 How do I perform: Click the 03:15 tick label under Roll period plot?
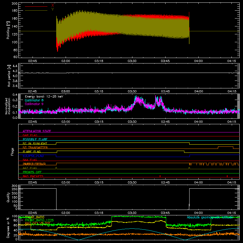(x=99, y=91)
